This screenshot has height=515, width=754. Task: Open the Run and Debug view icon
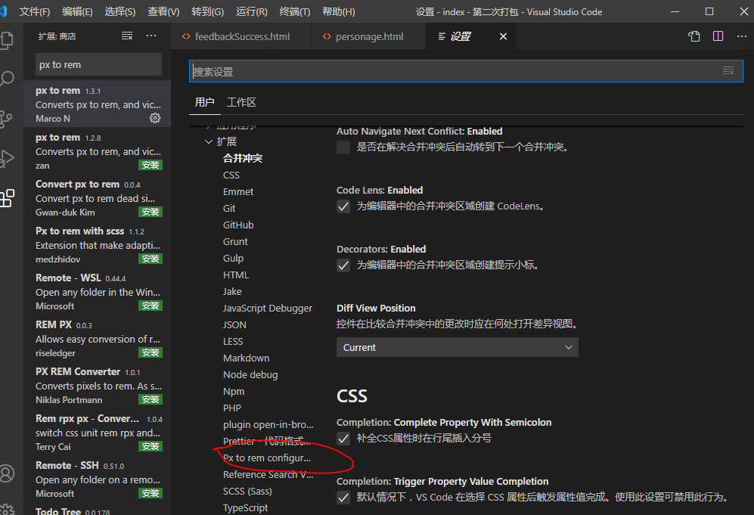coord(7,158)
